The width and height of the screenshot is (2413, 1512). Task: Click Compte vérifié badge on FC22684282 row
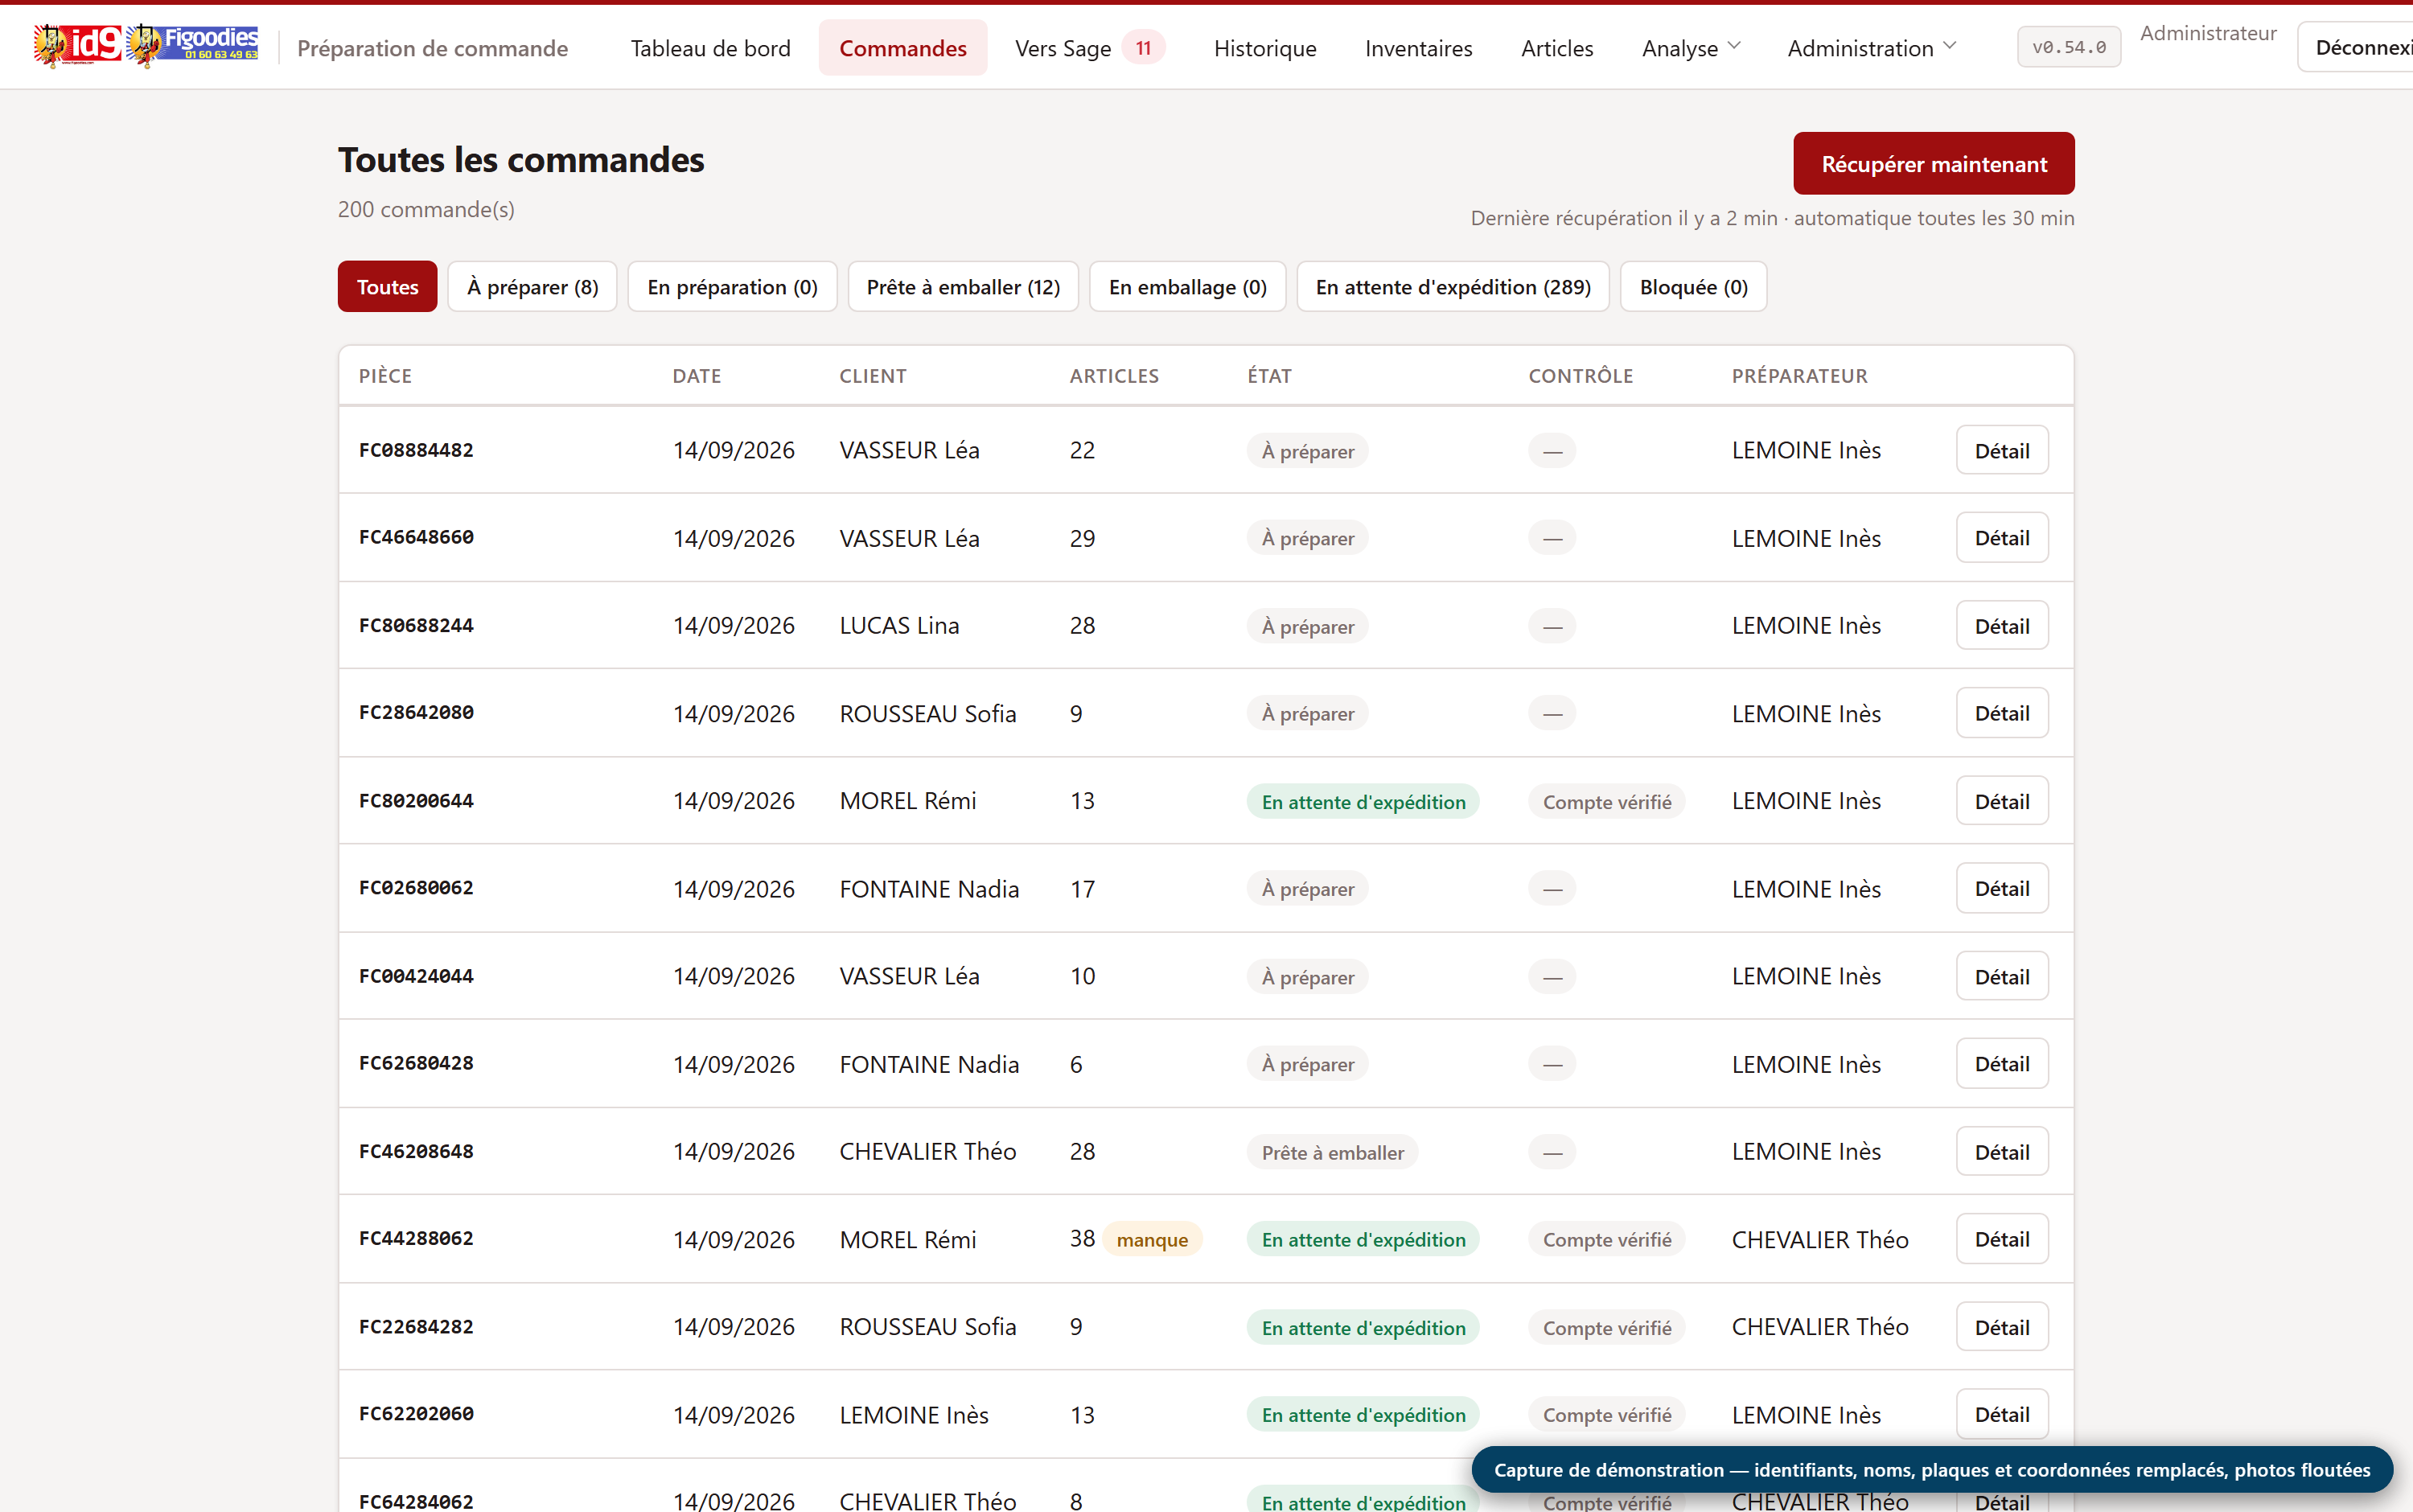(1606, 1327)
